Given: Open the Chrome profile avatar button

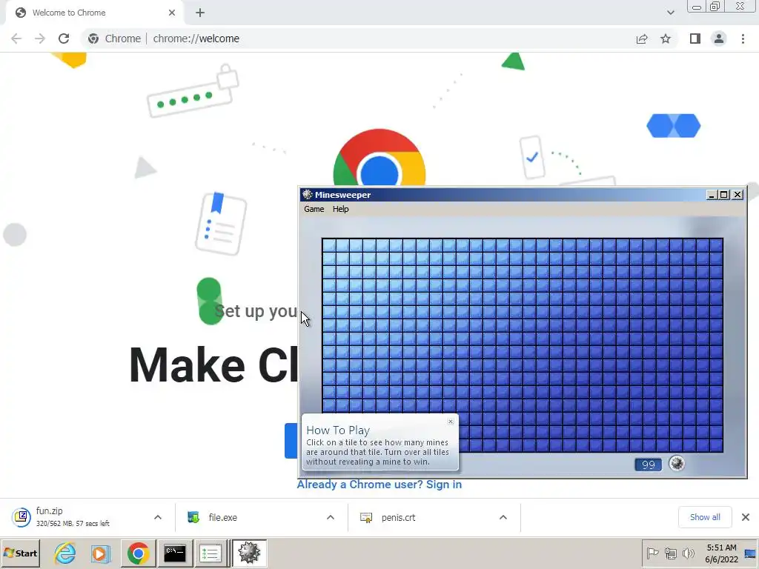Looking at the screenshot, I should coord(719,39).
